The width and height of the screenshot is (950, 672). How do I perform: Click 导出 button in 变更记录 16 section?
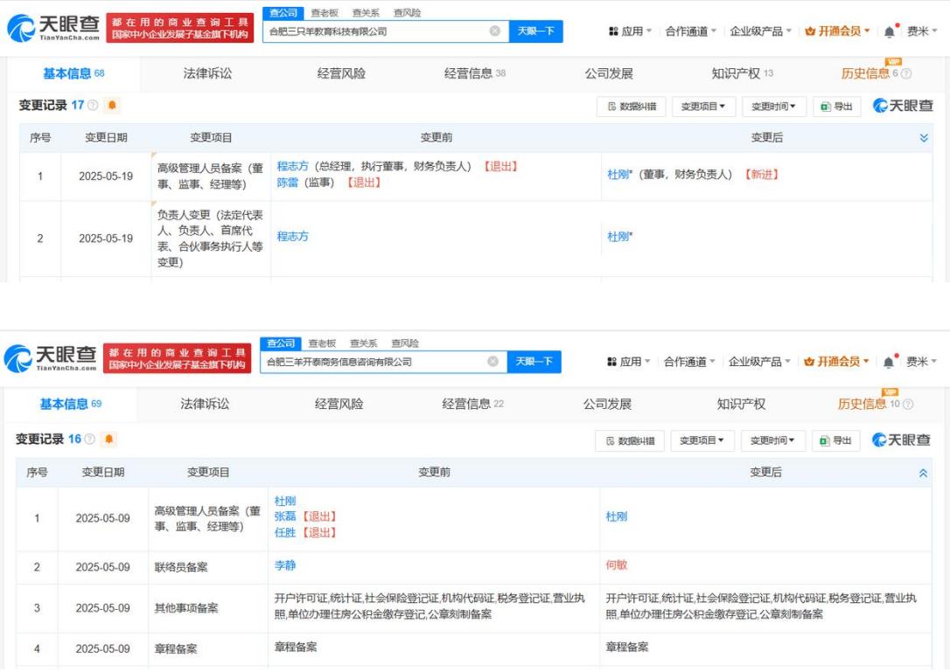(x=836, y=440)
